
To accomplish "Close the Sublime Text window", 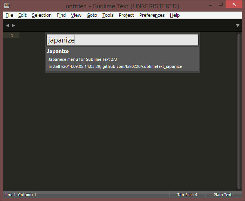I will 234,4.
